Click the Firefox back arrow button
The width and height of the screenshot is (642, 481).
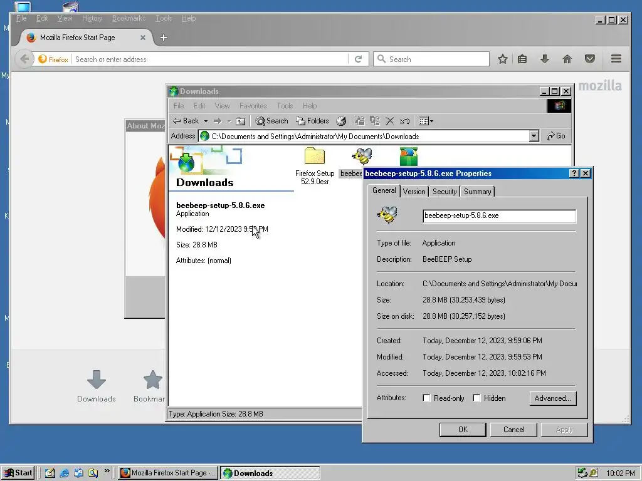(x=24, y=59)
